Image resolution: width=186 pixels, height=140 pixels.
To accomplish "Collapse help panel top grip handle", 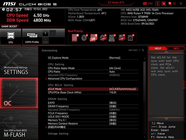I will tap(166, 52).
